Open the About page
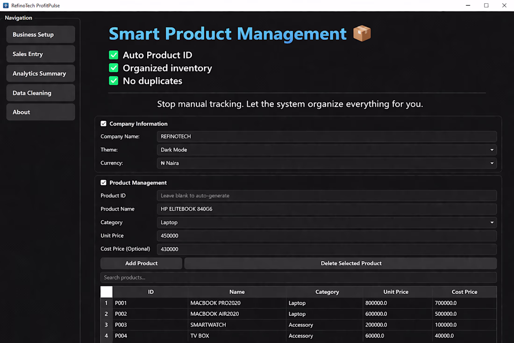 coord(41,112)
